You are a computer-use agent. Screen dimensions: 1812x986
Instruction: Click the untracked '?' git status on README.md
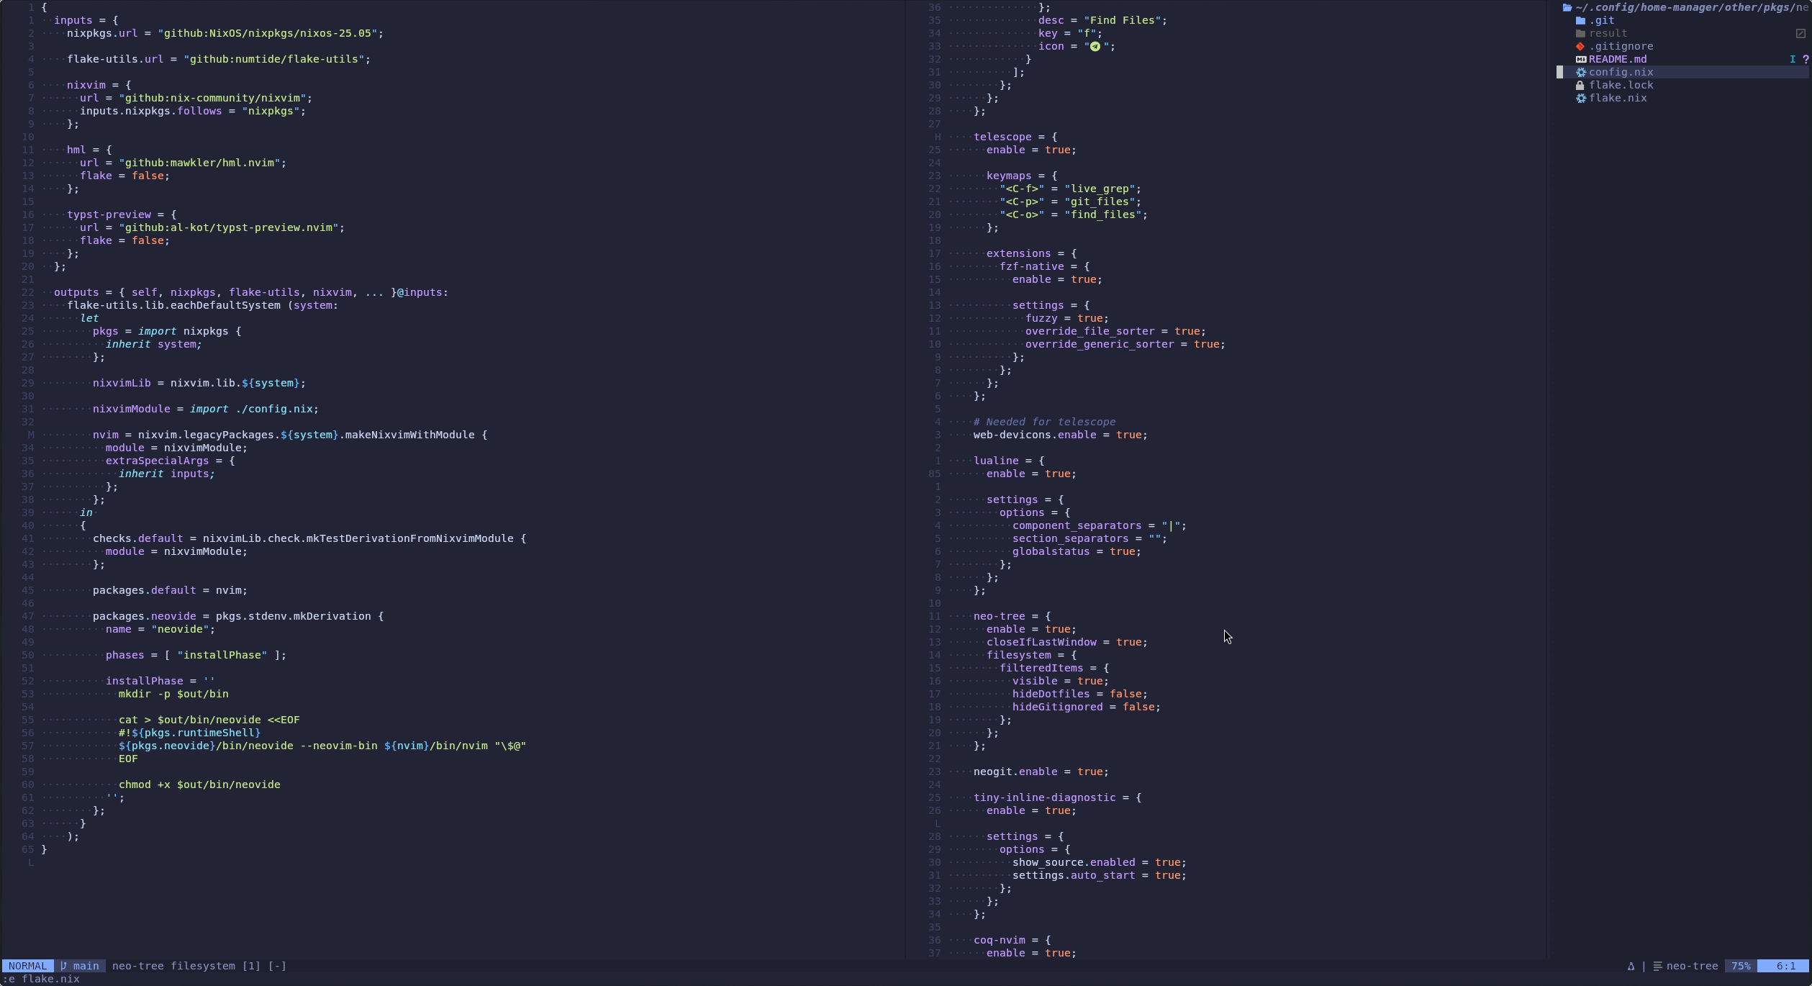[1805, 59]
